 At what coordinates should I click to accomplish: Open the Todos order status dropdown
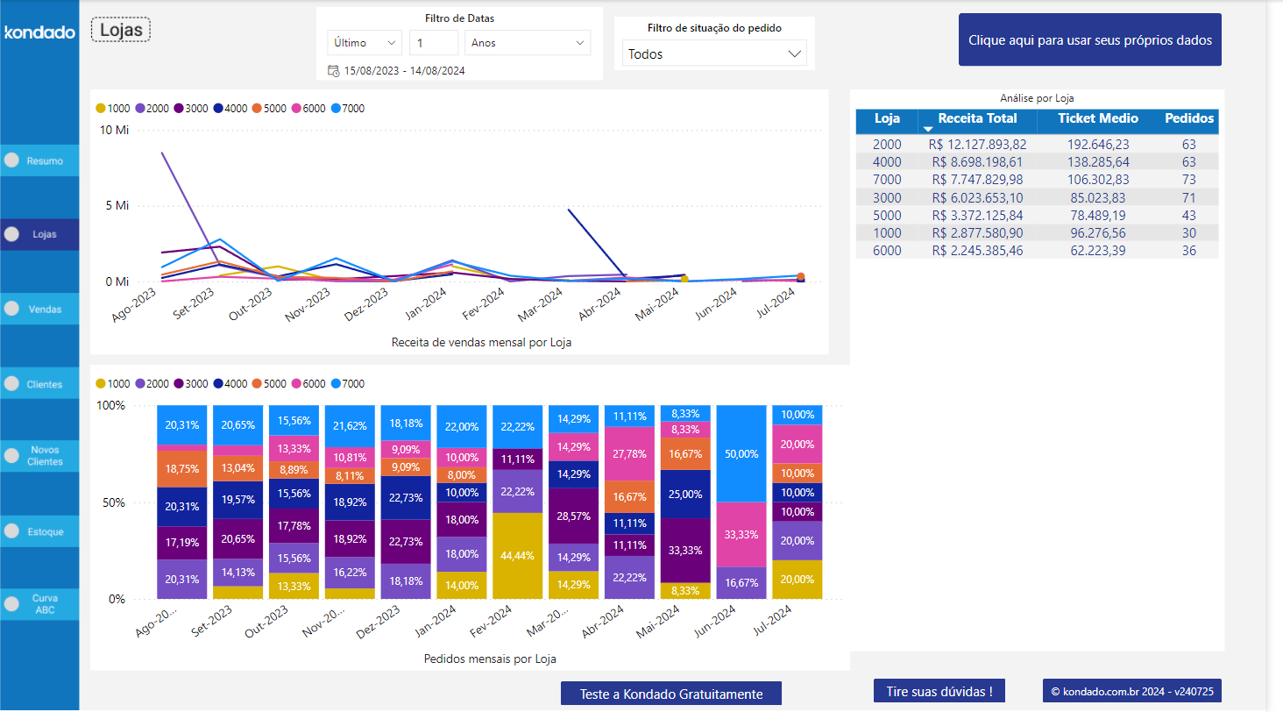[713, 53]
